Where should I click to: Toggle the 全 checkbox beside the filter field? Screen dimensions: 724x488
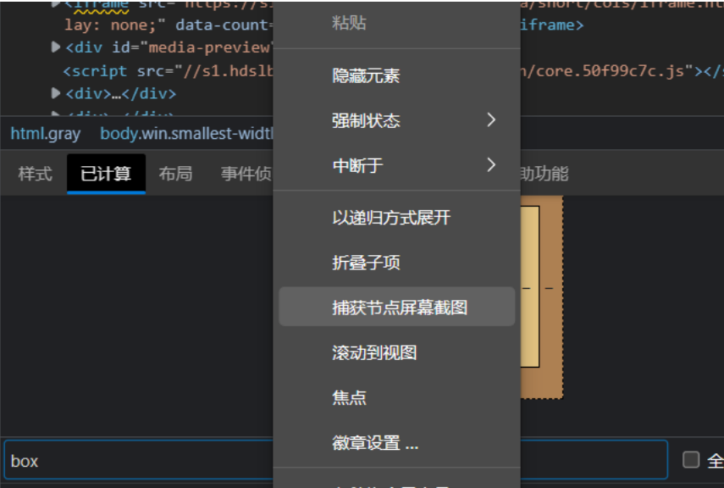[x=691, y=460]
